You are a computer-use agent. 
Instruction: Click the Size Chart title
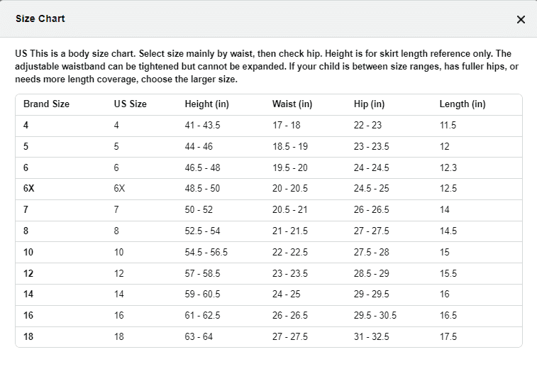pos(40,18)
